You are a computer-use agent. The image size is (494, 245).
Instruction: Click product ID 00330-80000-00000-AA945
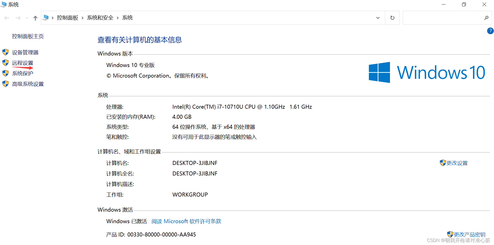point(162,235)
